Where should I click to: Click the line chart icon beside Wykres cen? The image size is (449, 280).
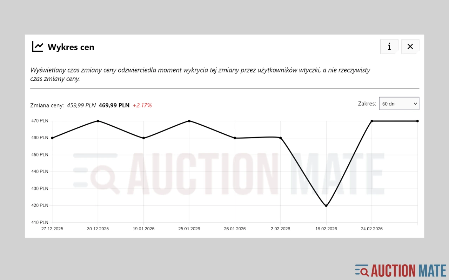tap(38, 47)
